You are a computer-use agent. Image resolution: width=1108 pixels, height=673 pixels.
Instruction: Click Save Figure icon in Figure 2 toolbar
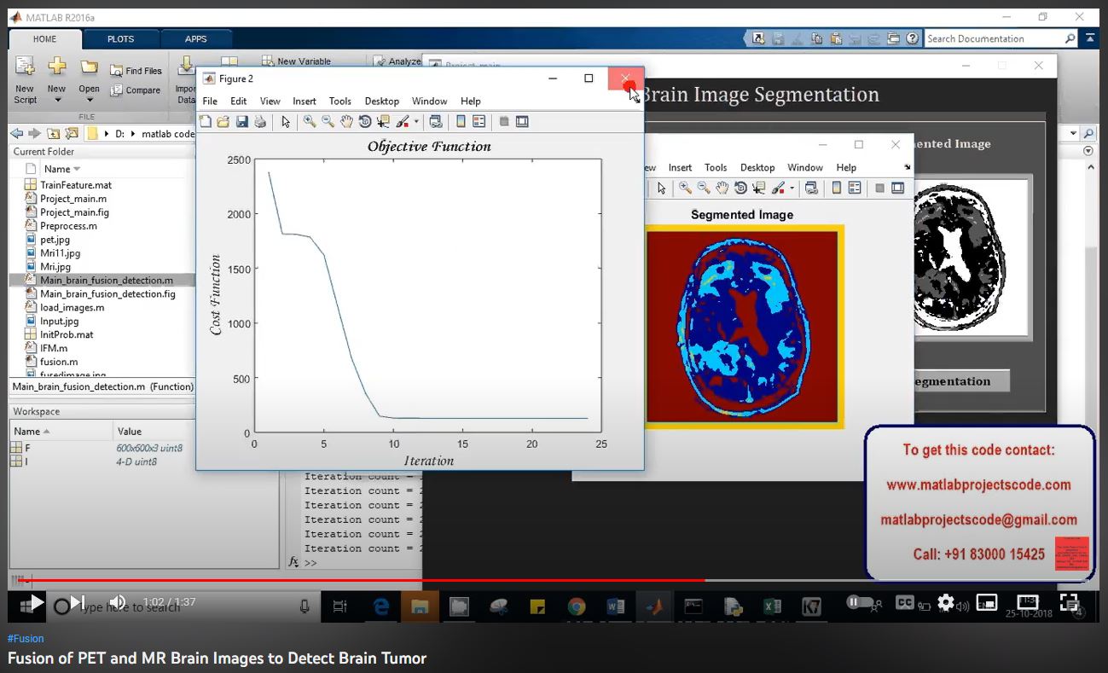pyautogui.click(x=241, y=122)
